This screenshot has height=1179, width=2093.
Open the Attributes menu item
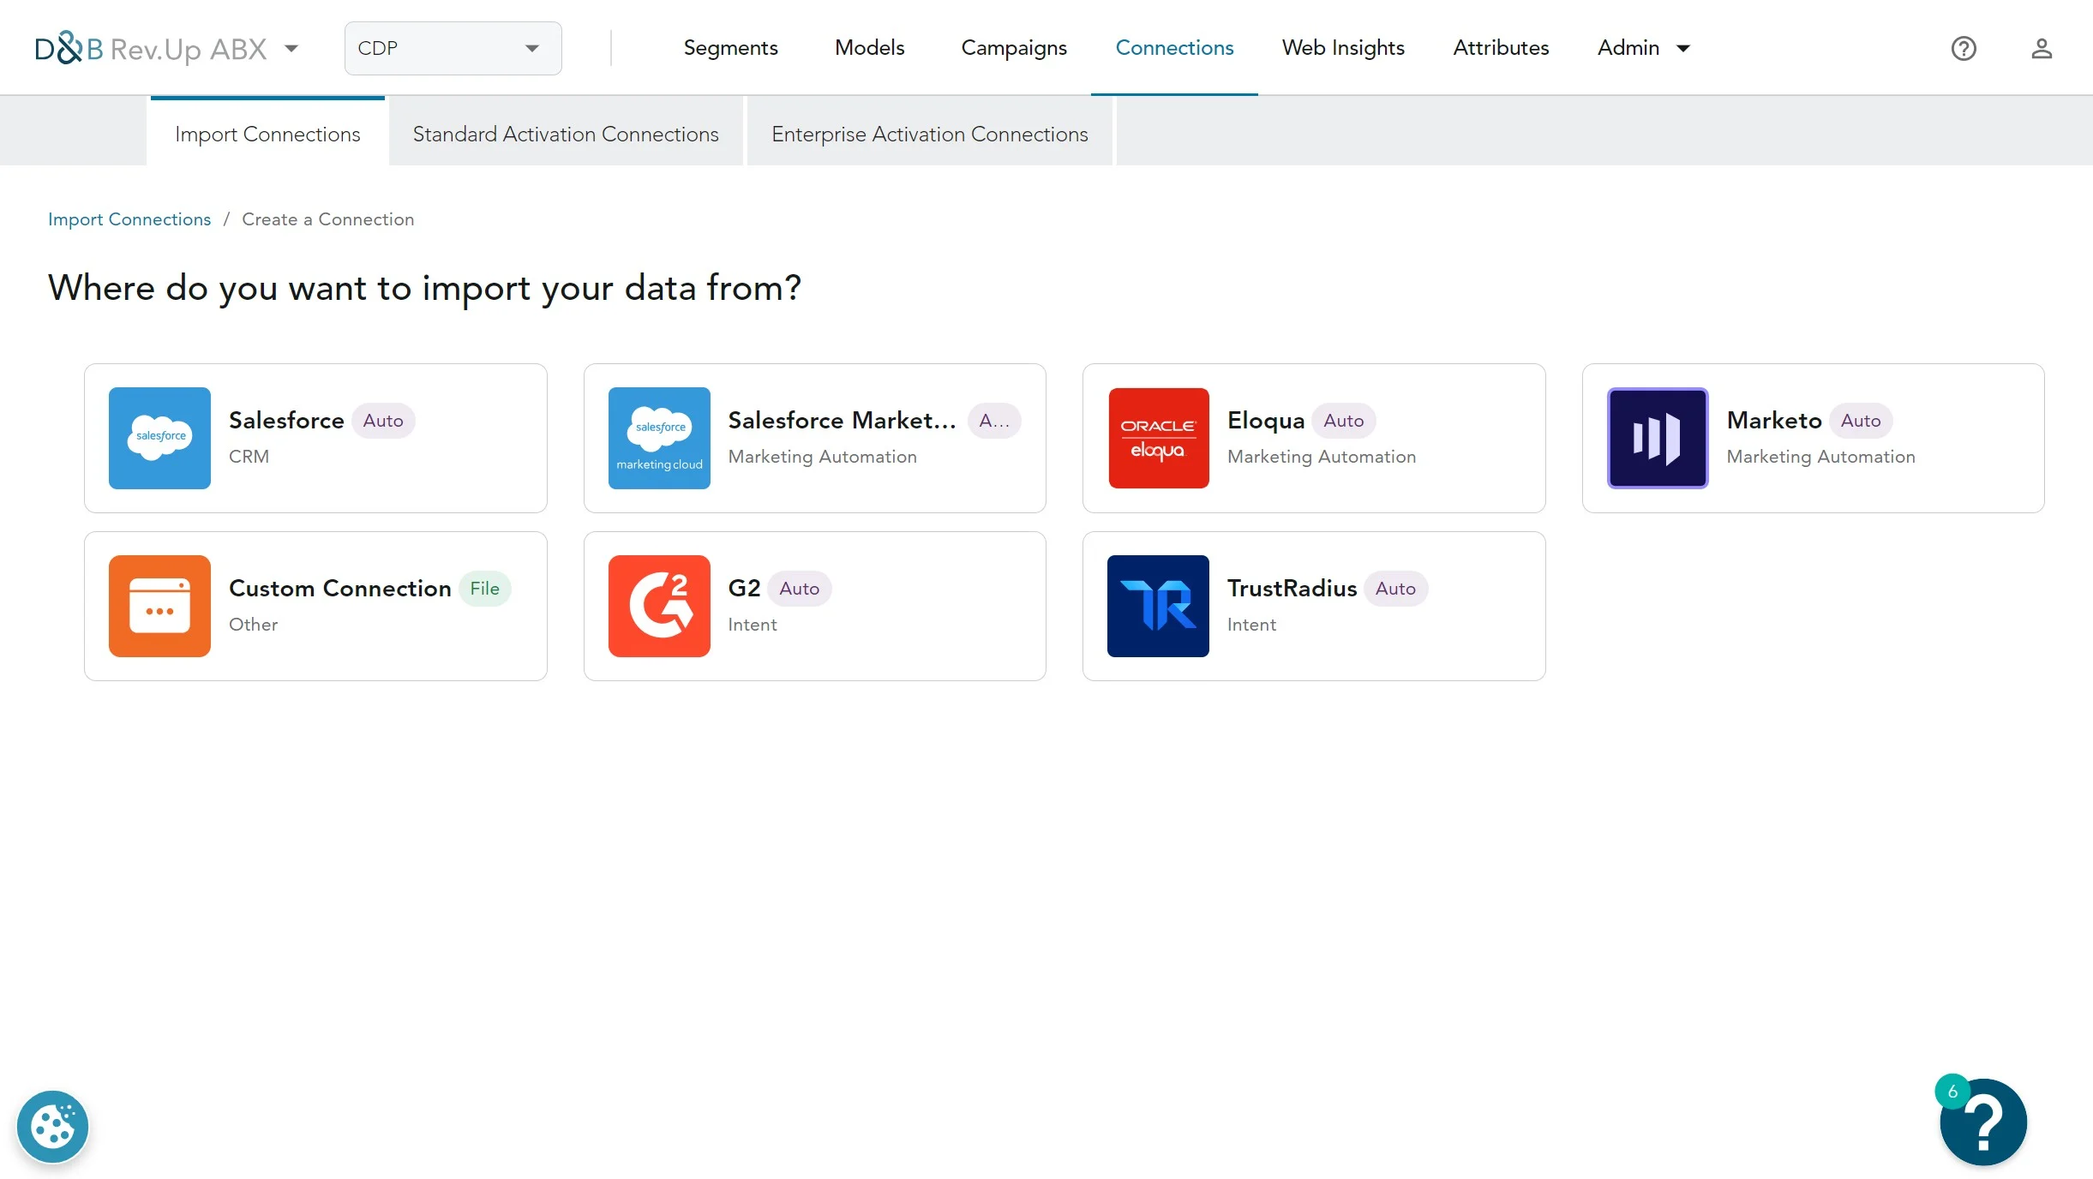coord(1501,48)
